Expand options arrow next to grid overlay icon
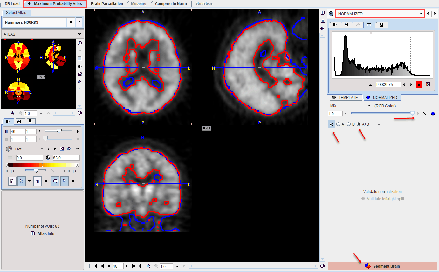The width and height of the screenshot is (439, 272). click(x=46, y=181)
